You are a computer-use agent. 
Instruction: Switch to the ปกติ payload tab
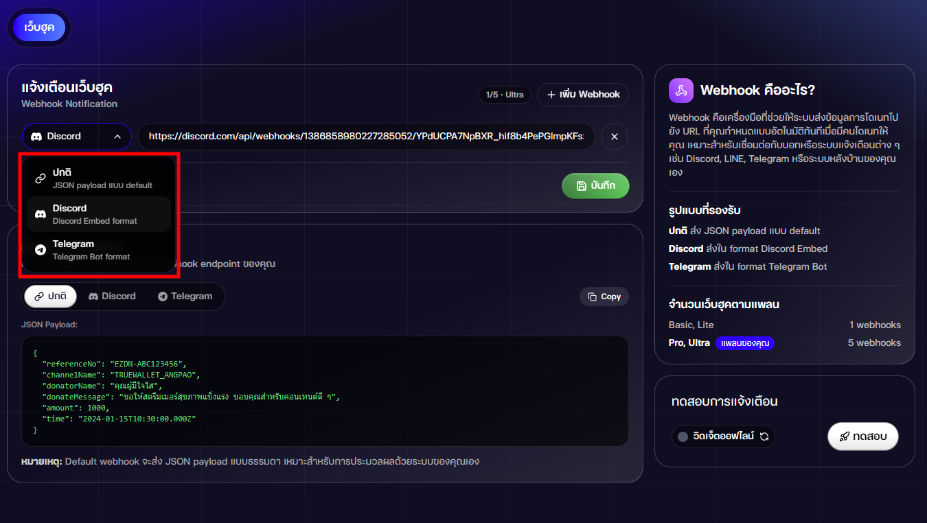click(x=50, y=296)
